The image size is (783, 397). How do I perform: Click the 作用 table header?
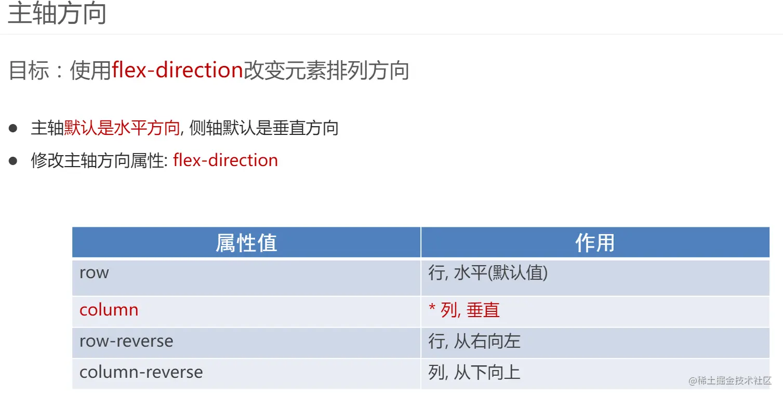point(595,242)
